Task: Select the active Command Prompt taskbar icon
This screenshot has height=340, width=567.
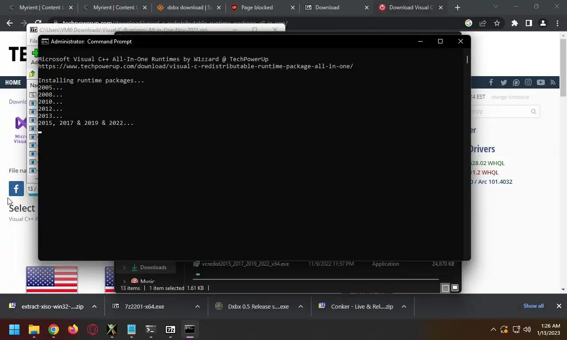Action: pos(190,329)
